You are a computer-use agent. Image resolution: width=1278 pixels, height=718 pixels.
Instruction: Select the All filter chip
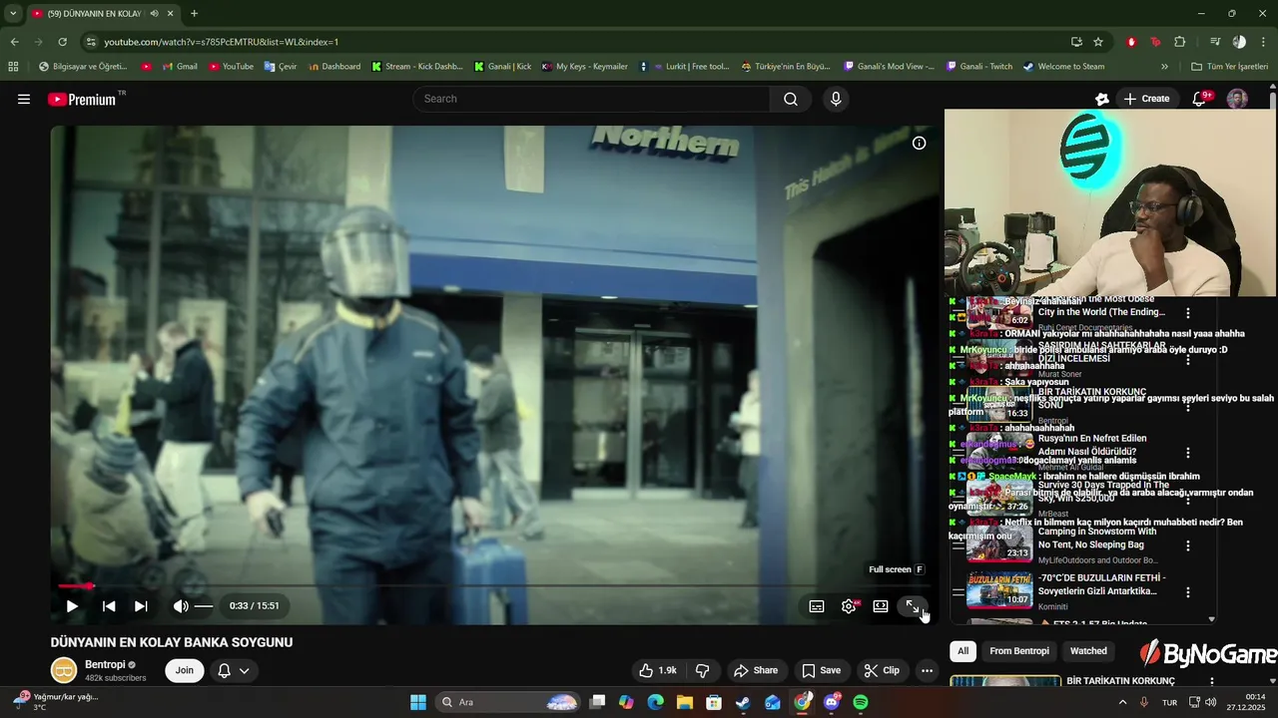pyautogui.click(x=962, y=651)
